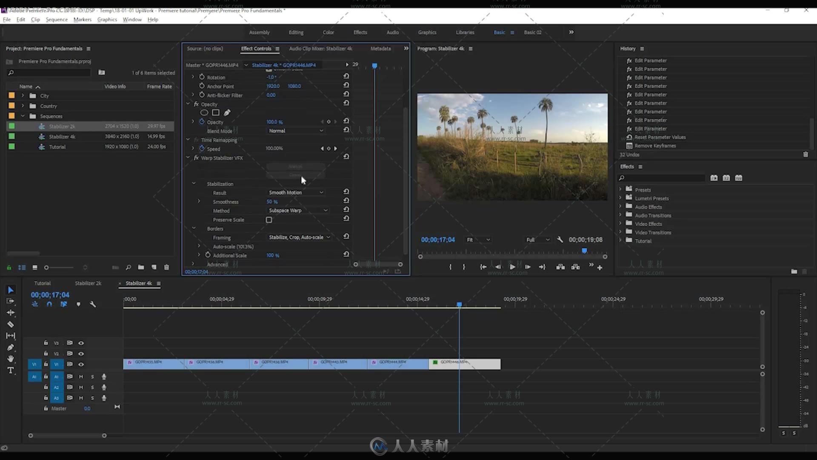Create new bin in Project panel

pos(141,267)
